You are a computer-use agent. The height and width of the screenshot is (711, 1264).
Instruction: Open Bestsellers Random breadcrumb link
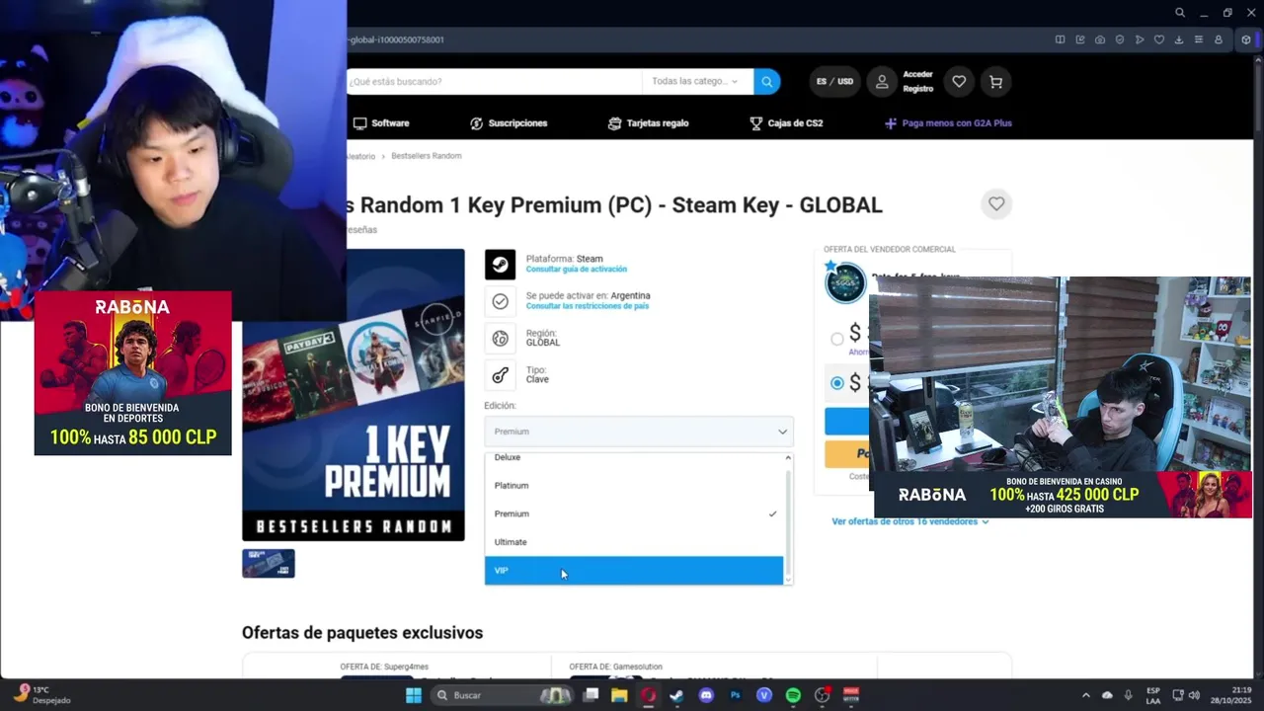pos(427,156)
